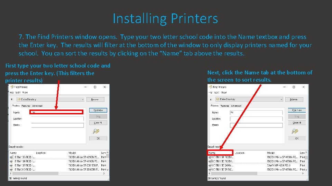Open the File menu in the left Find Printers window

click(x=12, y=93)
